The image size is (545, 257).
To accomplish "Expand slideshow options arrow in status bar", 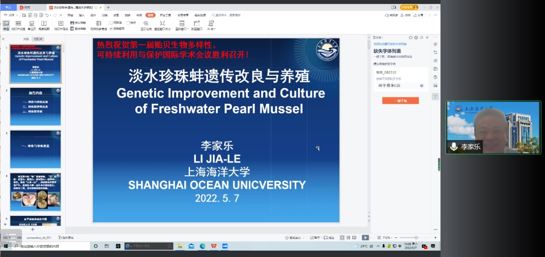I will pos(371,237).
